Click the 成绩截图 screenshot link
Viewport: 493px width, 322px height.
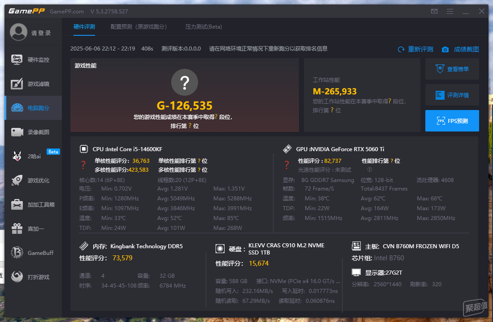click(x=466, y=49)
